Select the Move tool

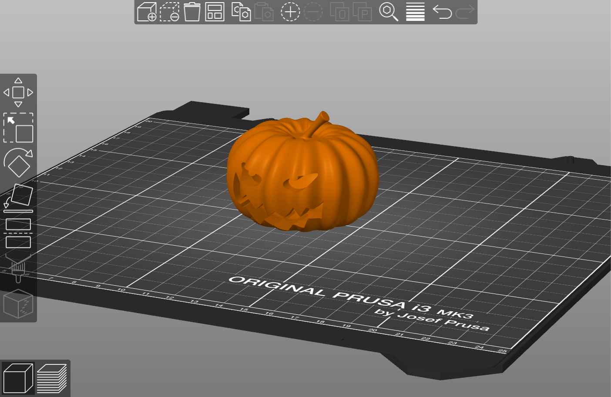(x=18, y=92)
